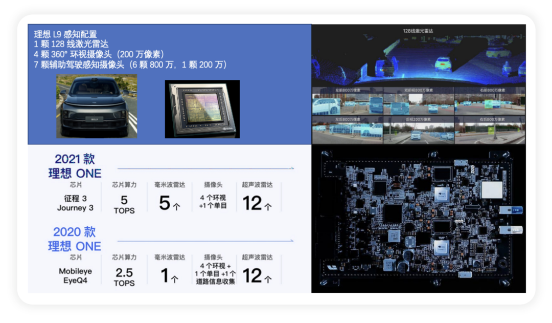The width and height of the screenshot is (552, 323).
Task: Click the 芯片 header above Mobileye EyeQ4
Action: (x=76, y=257)
